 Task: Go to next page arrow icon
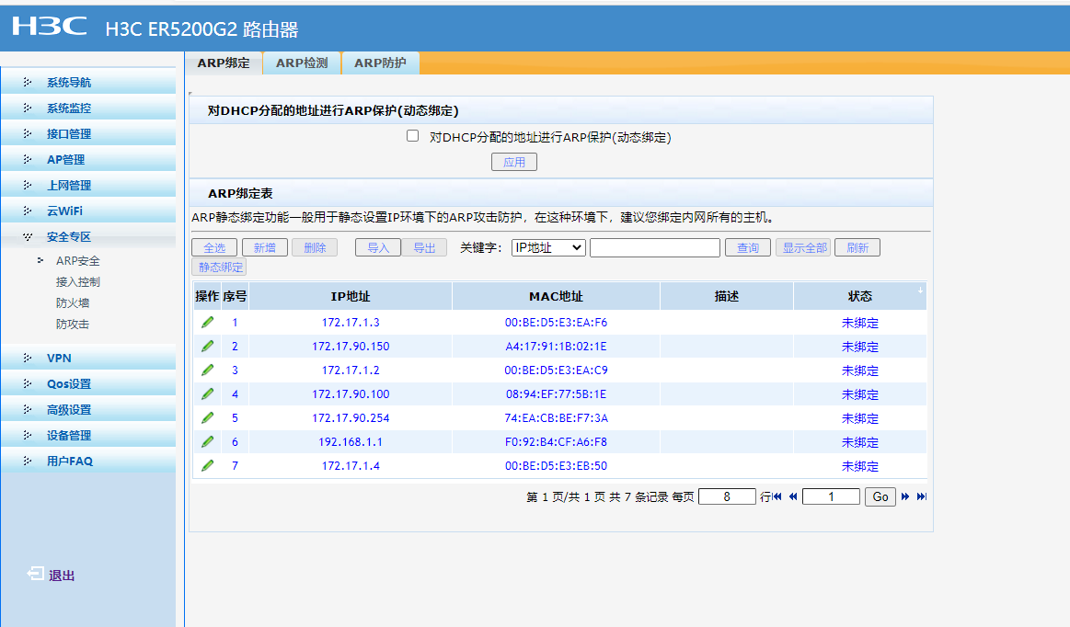[905, 496]
